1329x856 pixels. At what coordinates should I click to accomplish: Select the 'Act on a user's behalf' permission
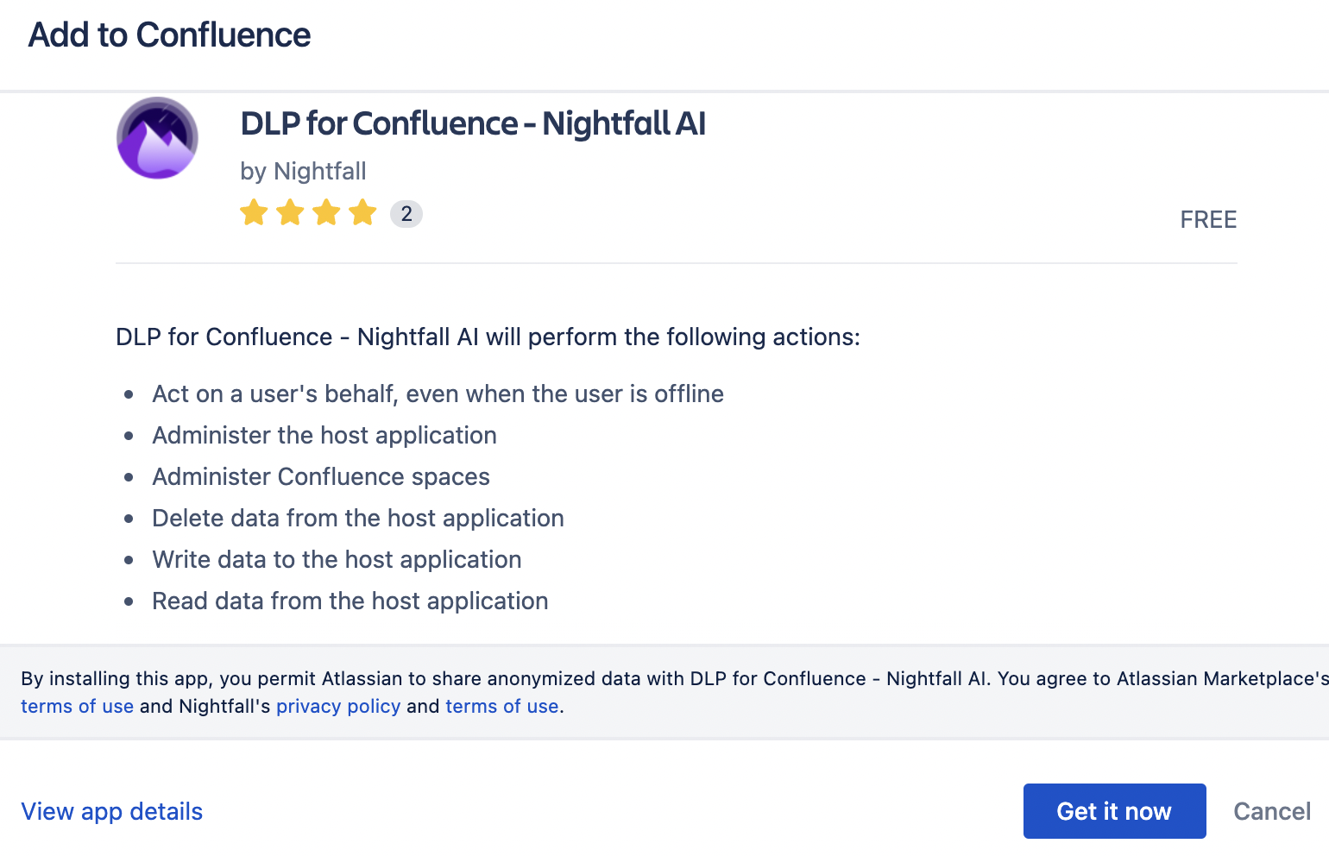(x=438, y=393)
